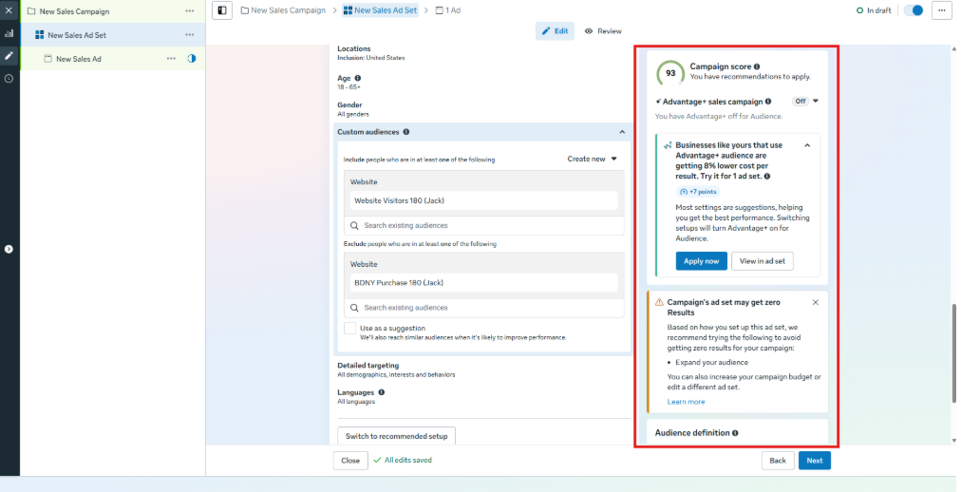Click the include Search existing audiences field

click(484, 225)
